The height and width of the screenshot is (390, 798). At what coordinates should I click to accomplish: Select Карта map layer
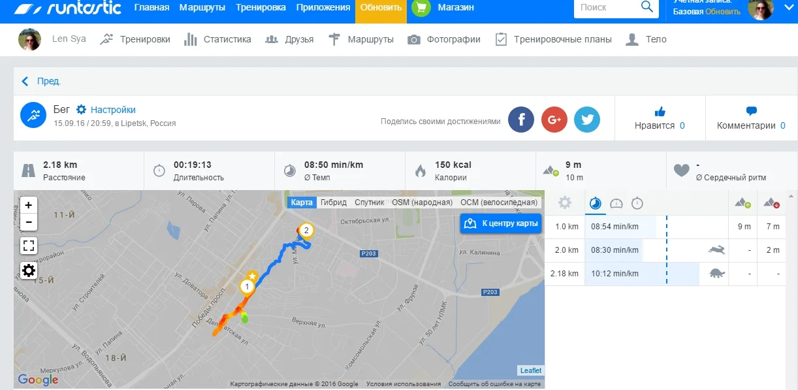point(302,203)
